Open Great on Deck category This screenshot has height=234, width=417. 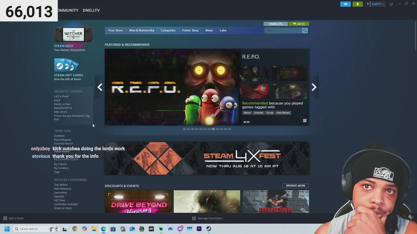point(63,208)
